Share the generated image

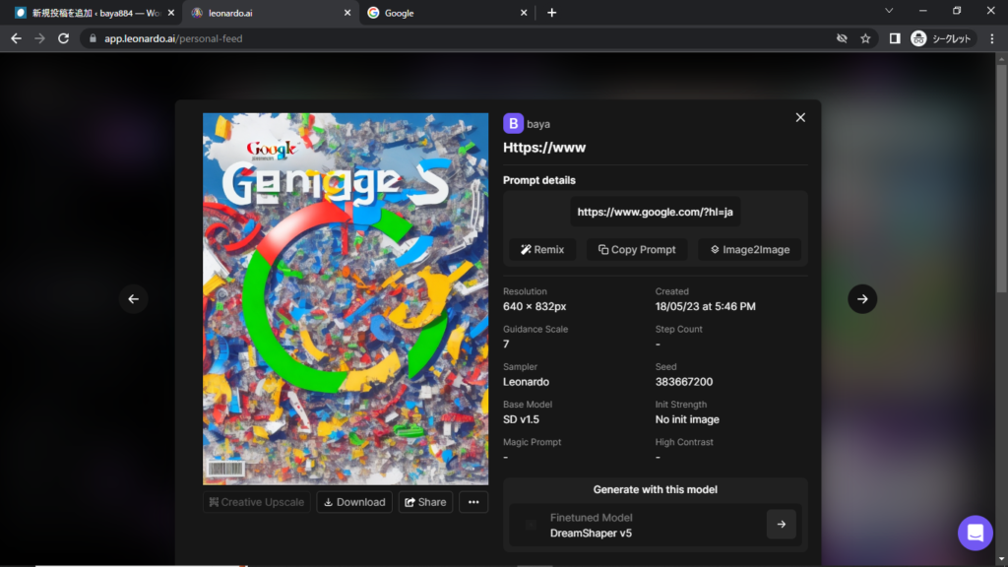(425, 502)
